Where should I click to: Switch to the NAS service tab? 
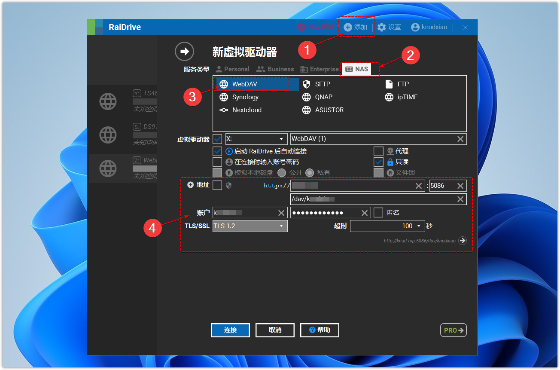tap(356, 69)
